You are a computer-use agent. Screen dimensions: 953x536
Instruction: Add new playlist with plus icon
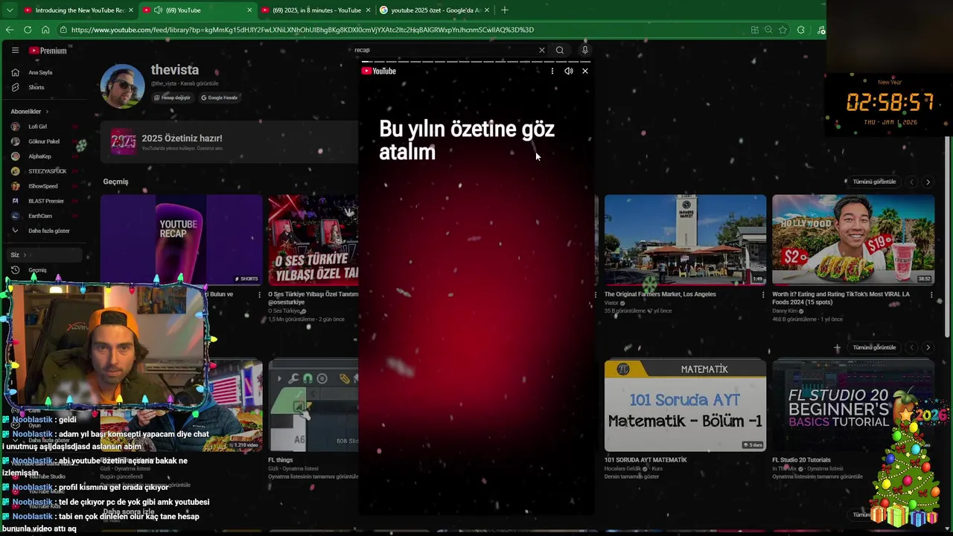[837, 347]
